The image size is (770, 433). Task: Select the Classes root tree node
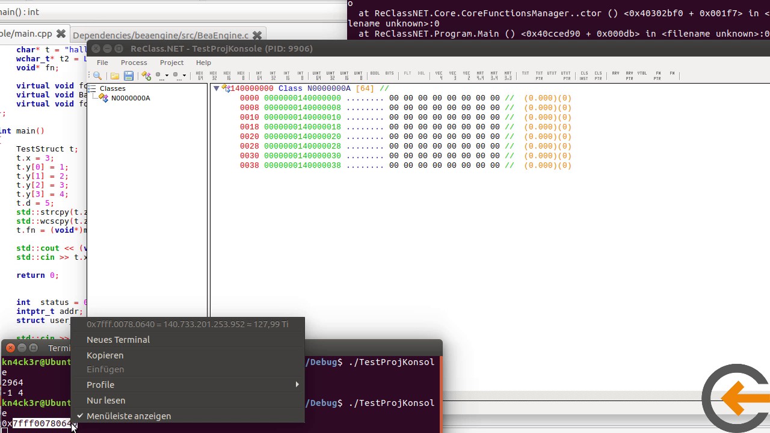coord(112,88)
